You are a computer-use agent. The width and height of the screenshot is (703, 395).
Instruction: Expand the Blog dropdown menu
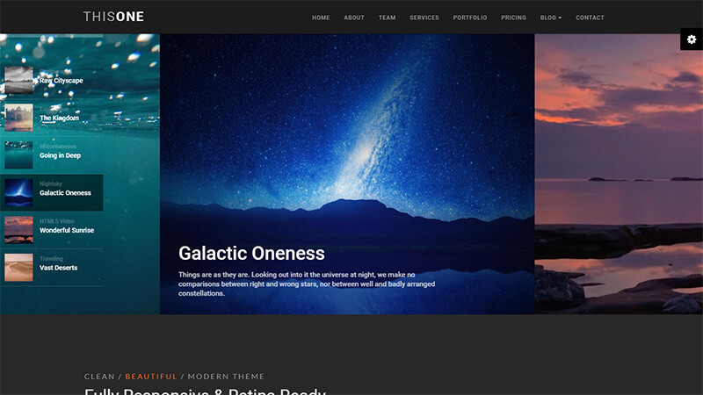pyautogui.click(x=551, y=18)
